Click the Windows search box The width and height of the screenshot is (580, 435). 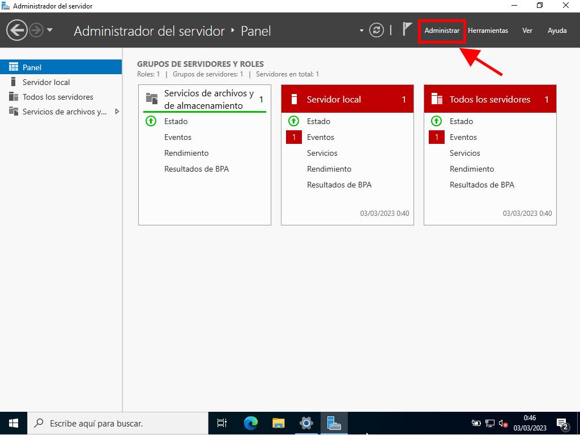(119, 423)
